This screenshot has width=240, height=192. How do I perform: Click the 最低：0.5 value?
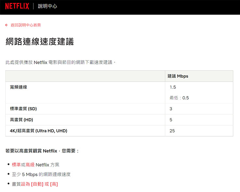pyautogui.click(x=179, y=98)
